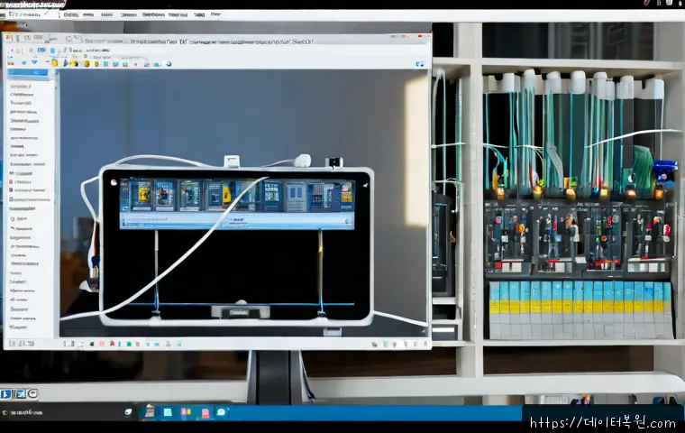Click the blue down-arrow icon in the toolbar

tap(34, 61)
